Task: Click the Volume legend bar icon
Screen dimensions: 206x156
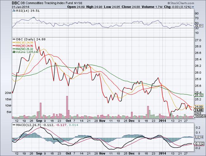Action: click(x=14, y=52)
